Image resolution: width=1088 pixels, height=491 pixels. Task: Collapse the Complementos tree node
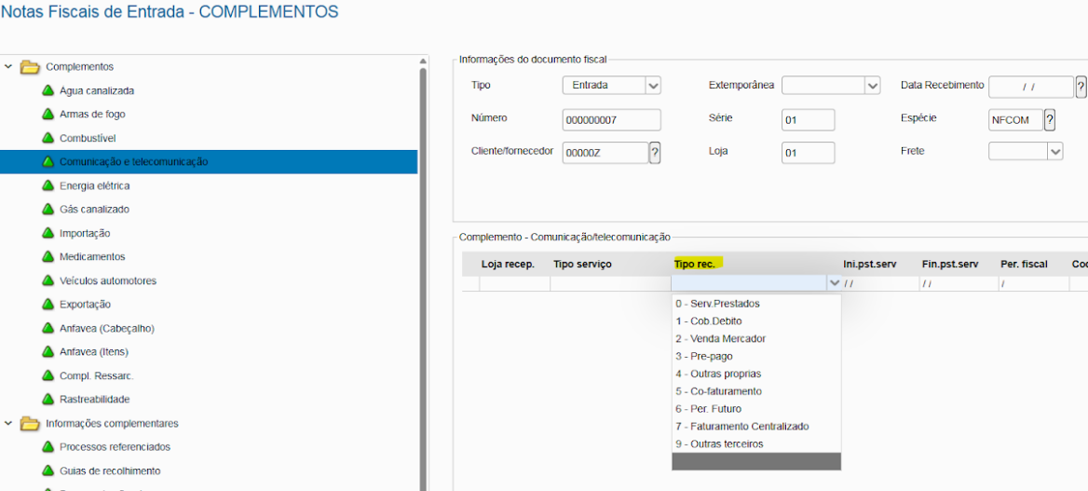[x=8, y=67]
